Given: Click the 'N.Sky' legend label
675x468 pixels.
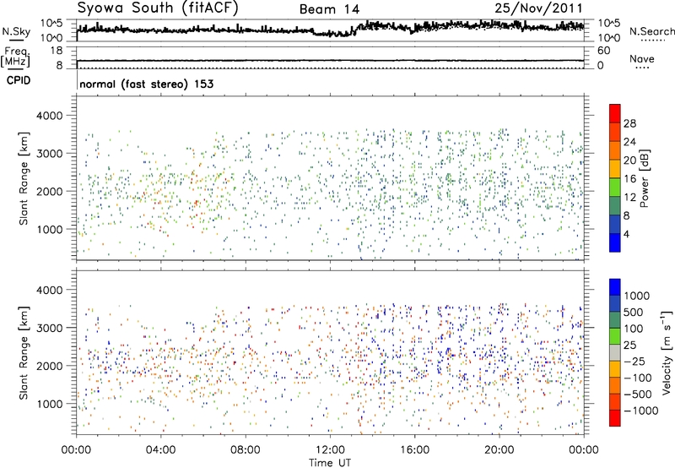Looking at the screenshot, I should pyautogui.click(x=16, y=31).
